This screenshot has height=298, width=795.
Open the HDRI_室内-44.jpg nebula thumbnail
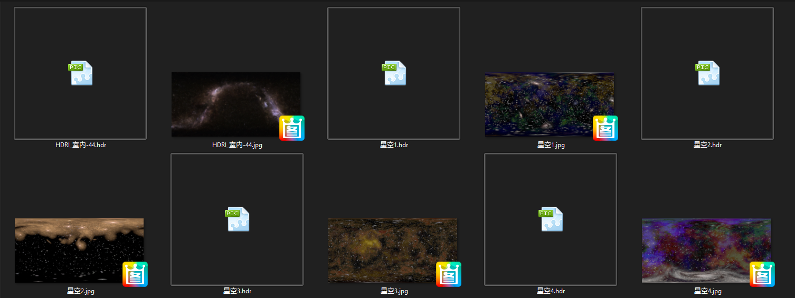pyautogui.click(x=236, y=104)
